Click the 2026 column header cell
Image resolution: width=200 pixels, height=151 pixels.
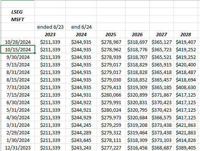137,34
